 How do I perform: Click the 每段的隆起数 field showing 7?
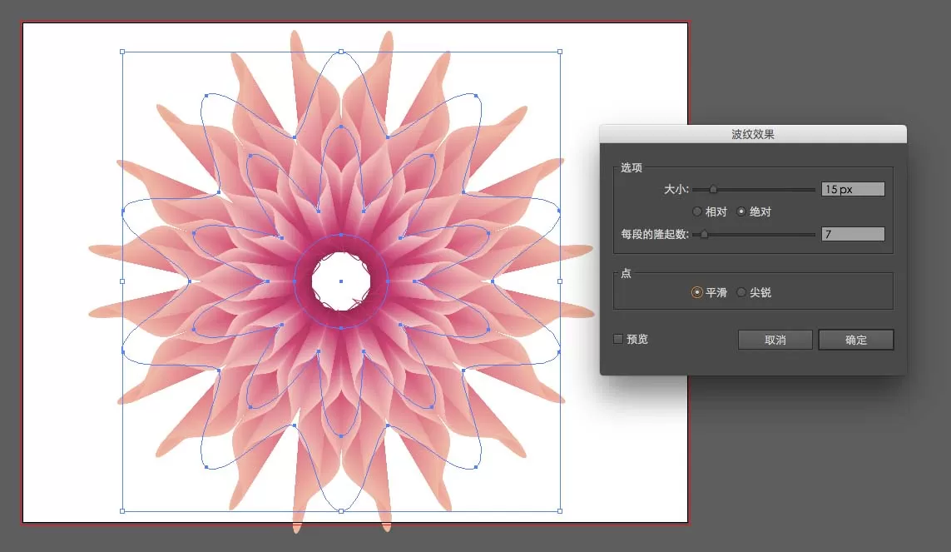click(853, 234)
